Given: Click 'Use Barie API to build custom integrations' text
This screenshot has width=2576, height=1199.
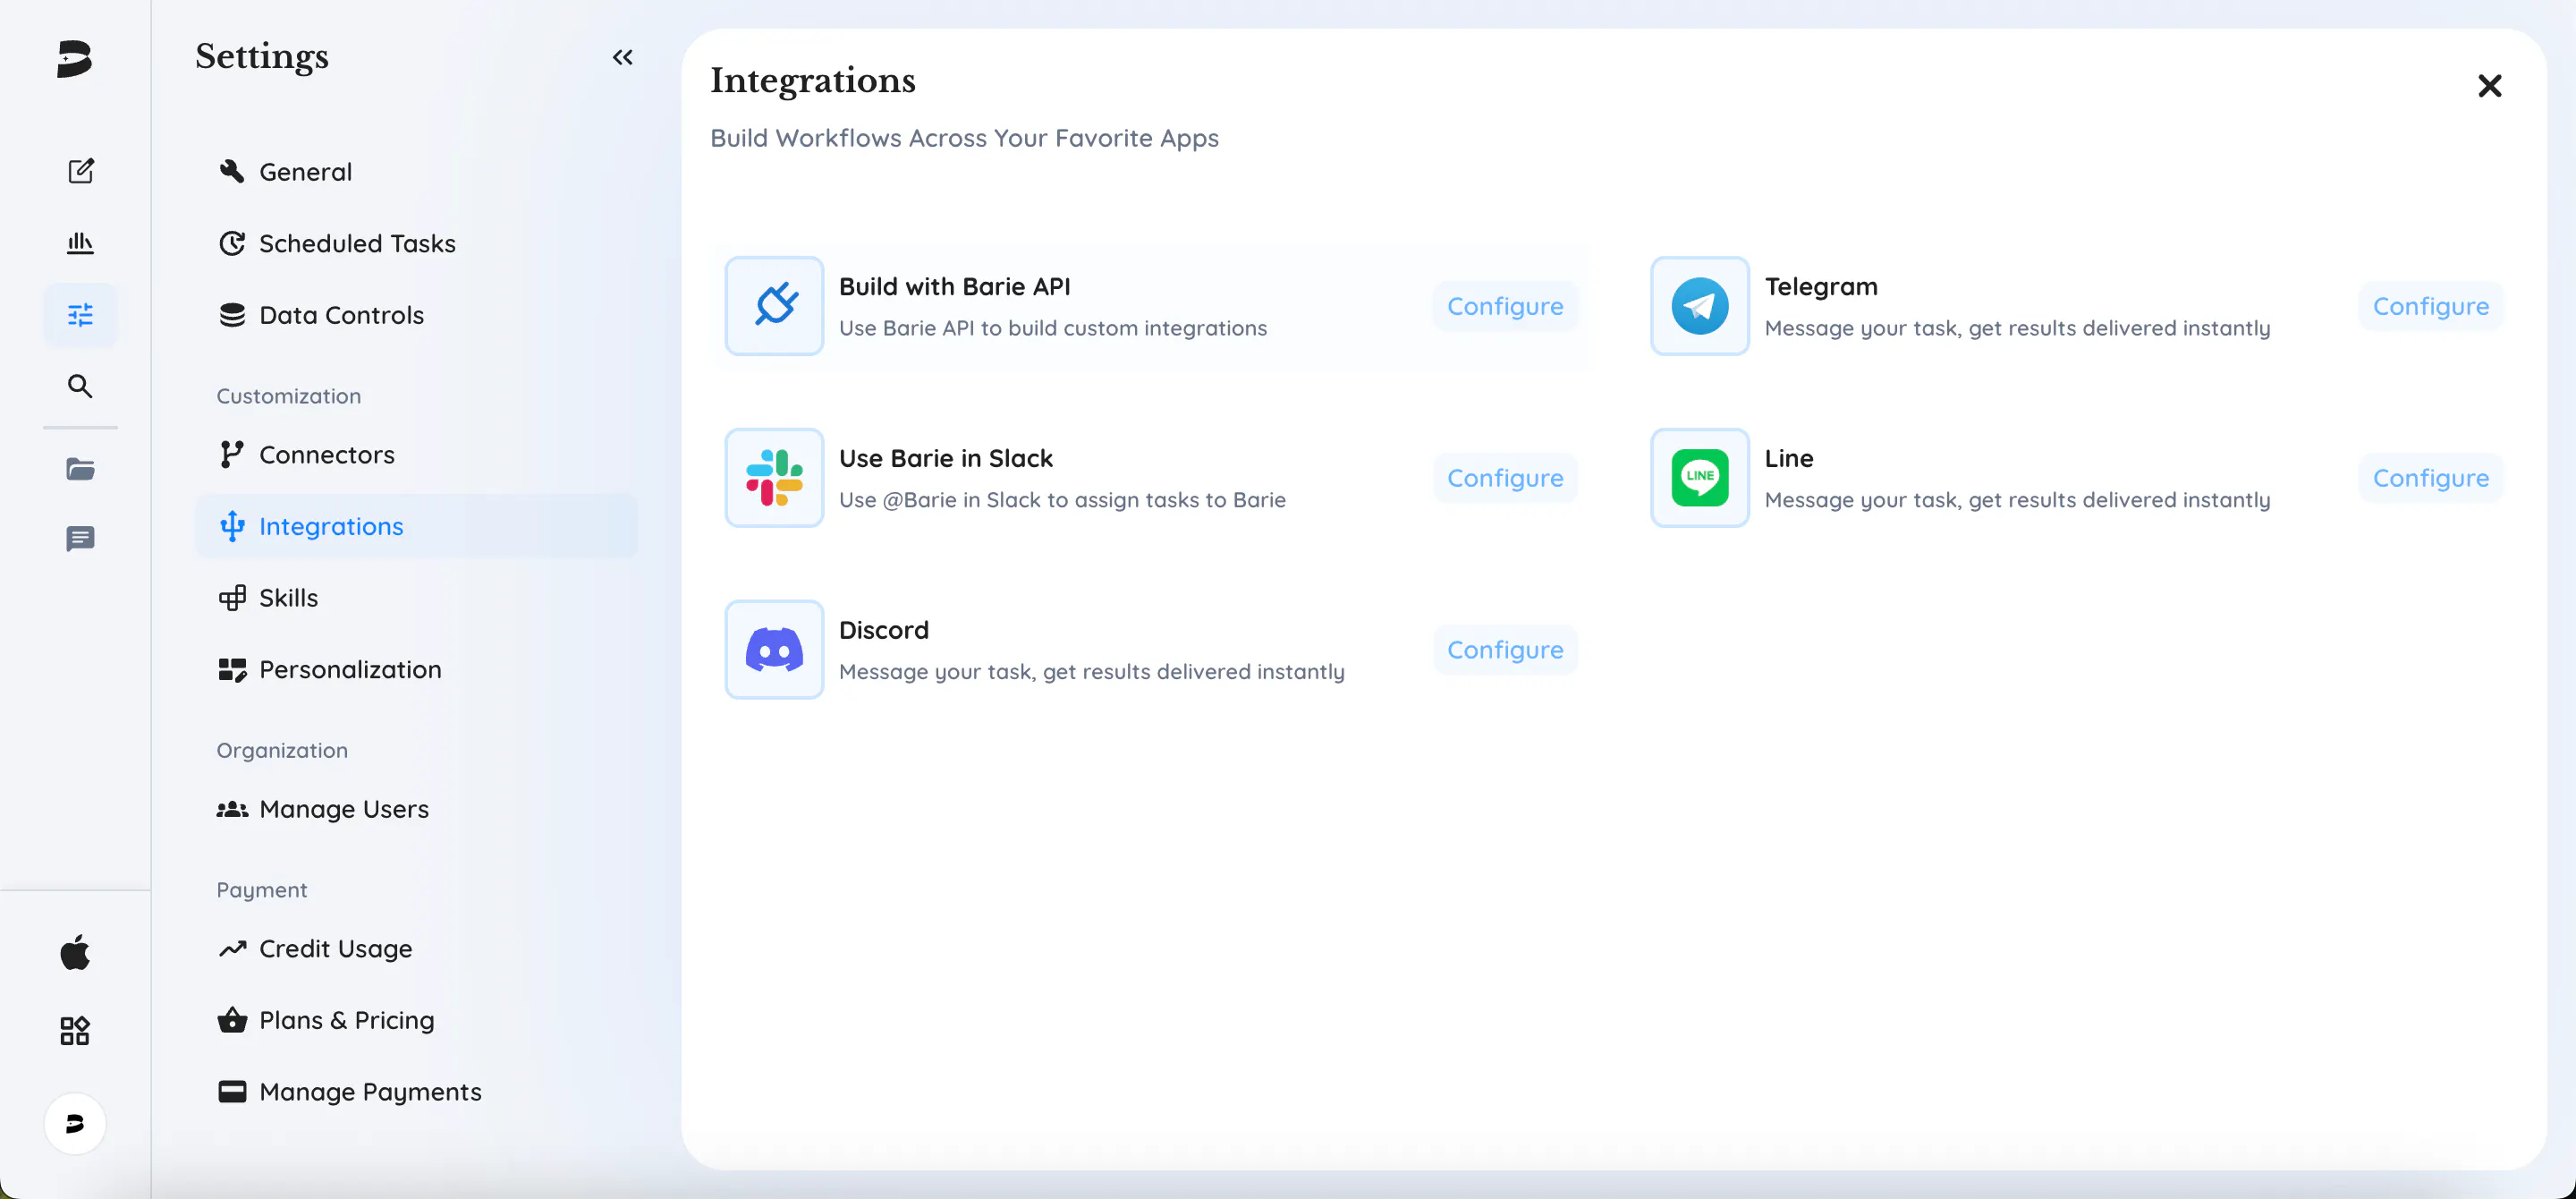Looking at the screenshot, I should [x=1053, y=328].
